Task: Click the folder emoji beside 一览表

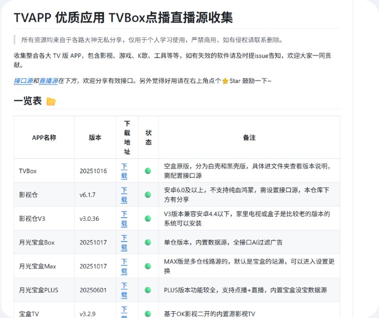Action: [x=51, y=101]
